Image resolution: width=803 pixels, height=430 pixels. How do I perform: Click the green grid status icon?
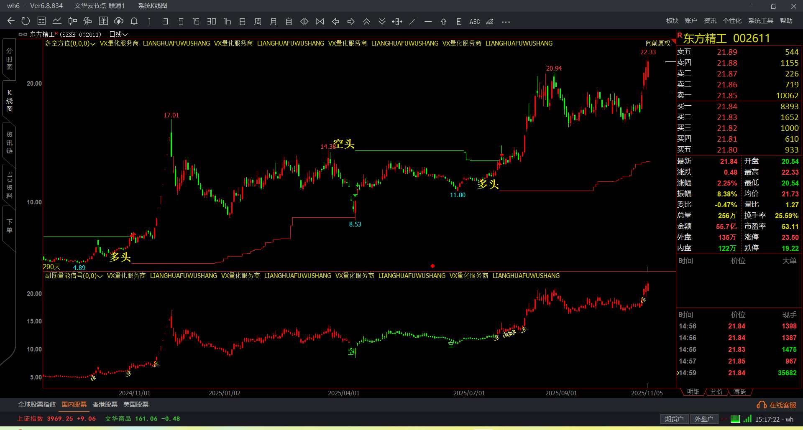pos(735,419)
